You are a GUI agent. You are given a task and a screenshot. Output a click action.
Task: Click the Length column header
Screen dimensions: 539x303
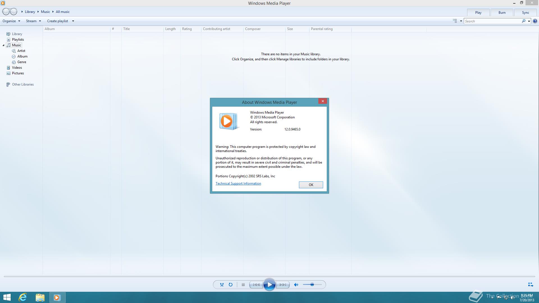[x=172, y=29]
